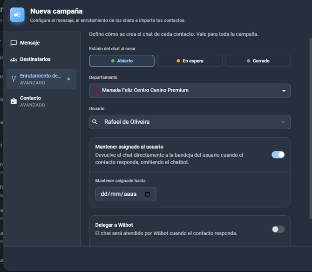Open the Destinatarios section
This screenshot has height=272, width=312.
click(x=41, y=59)
